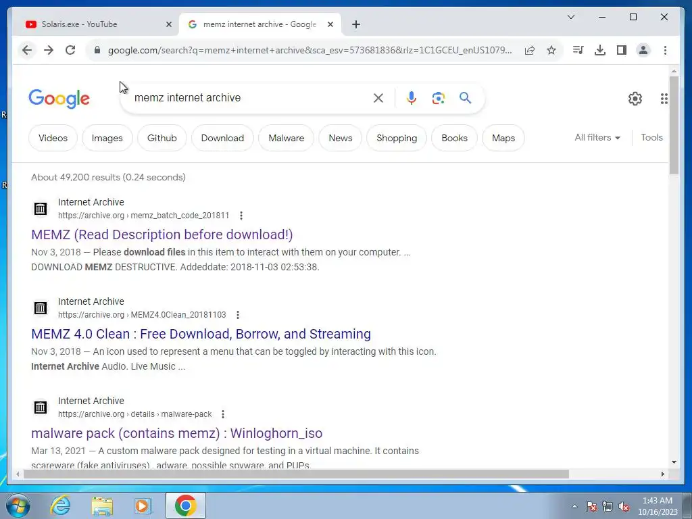Submit search with the magnifier icon
This screenshot has height=519, width=692.
(465, 97)
